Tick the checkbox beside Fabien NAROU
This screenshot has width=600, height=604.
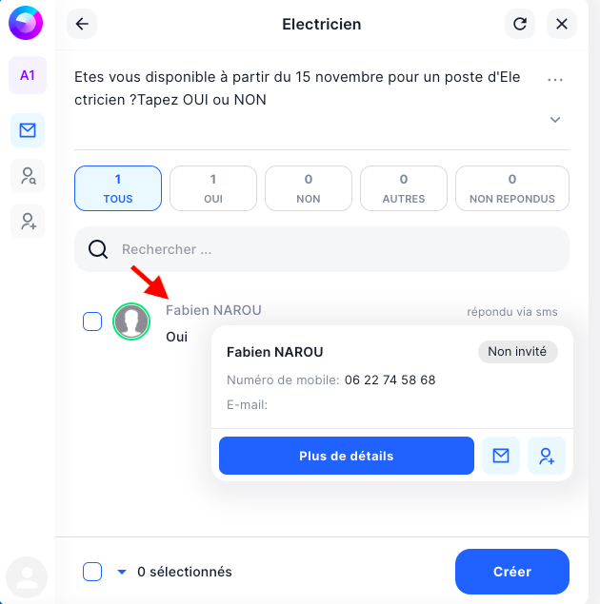92,321
